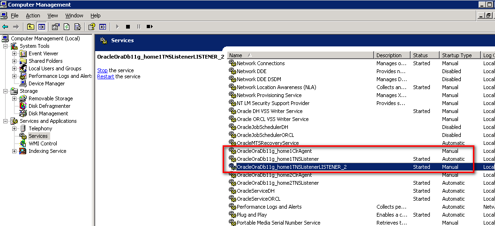The image size is (495, 226).
Task: Click the Pause Service toolbar icon
Action: [x=139, y=27]
